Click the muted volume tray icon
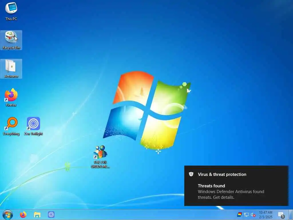 click(253, 215)
